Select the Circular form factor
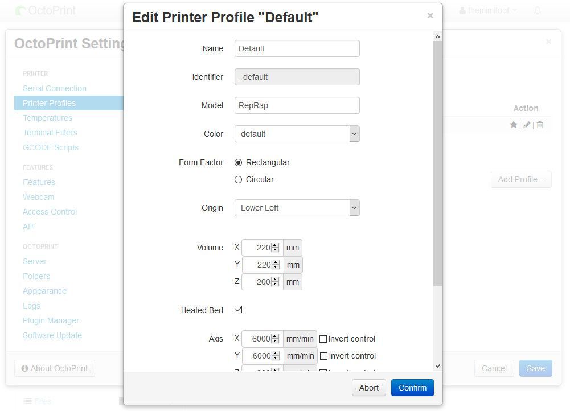Viewport: 570px width, 411px height. tap(239, 179)
